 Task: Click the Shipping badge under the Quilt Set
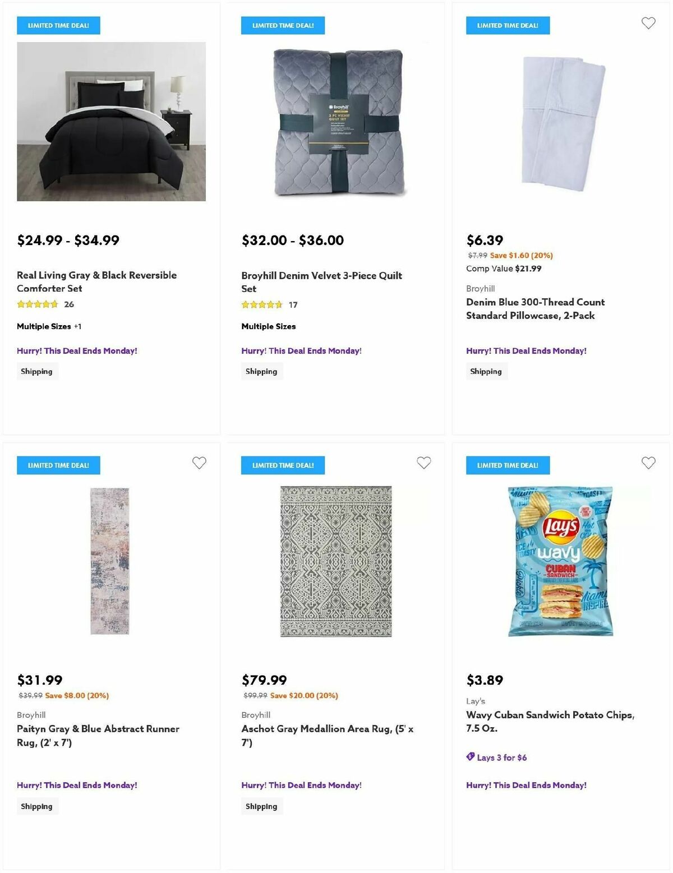(x=261, y=371)
